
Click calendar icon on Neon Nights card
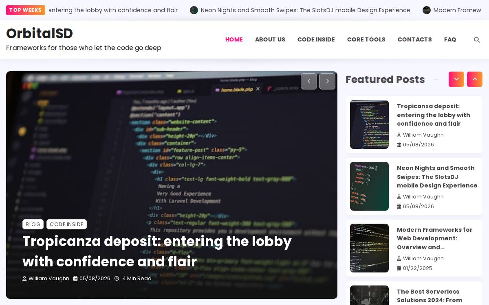(399, 207)
